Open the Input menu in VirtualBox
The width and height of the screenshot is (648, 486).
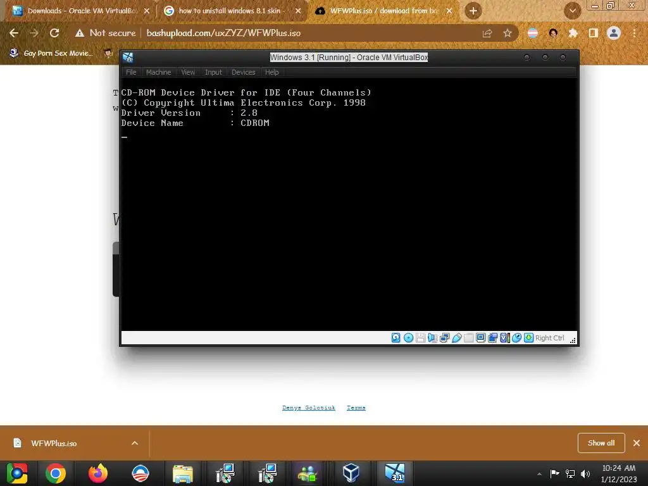(x=213, y=72)
